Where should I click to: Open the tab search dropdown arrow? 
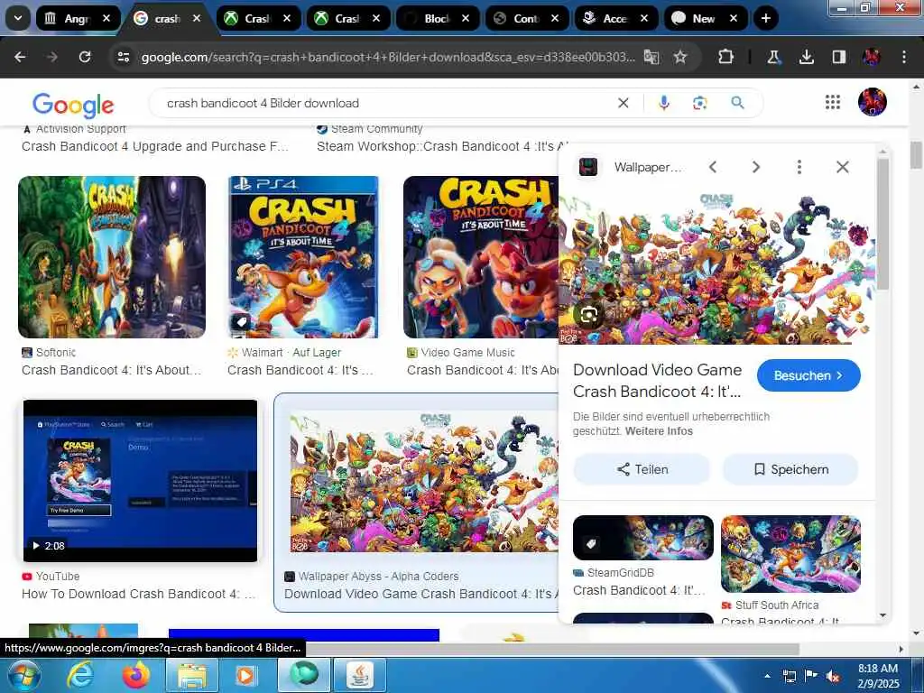tap(18, 18)
